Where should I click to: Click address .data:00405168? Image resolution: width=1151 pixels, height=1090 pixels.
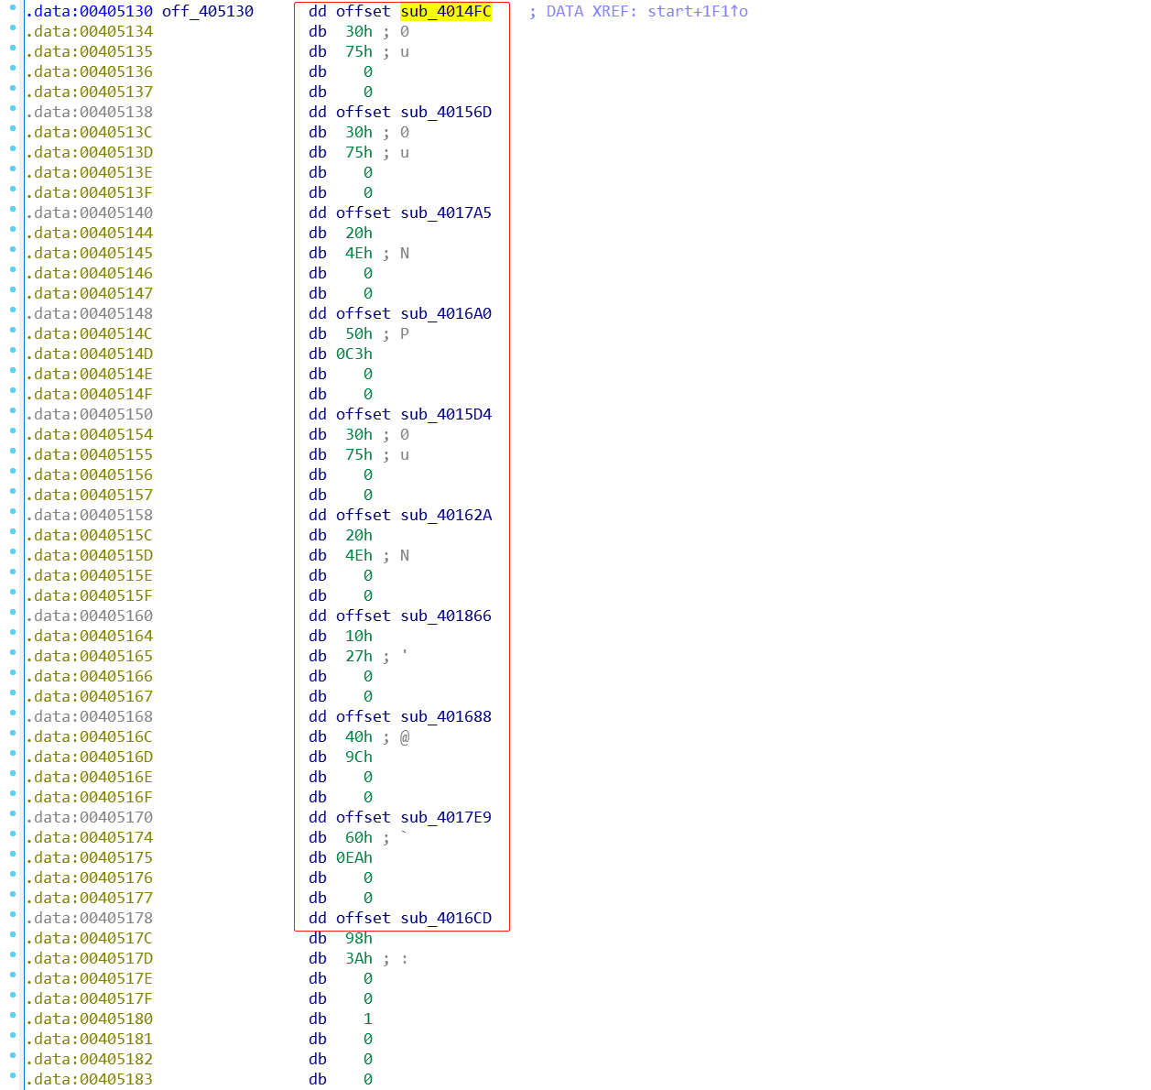pyautogui.click(x=89, y=716)
